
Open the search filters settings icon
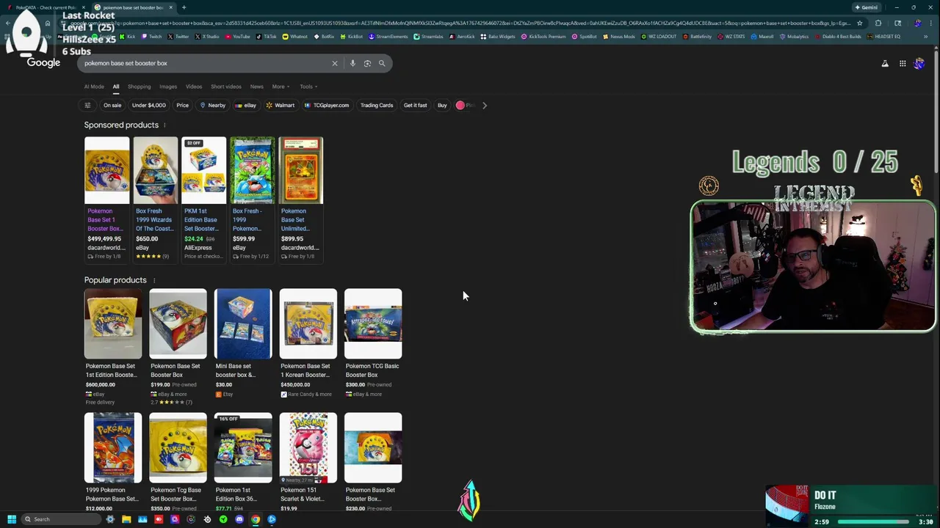(x=87, y=105)
